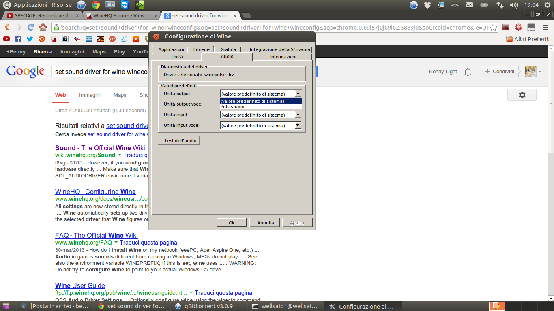Open the Wine User Guide result

(x=80, y=285)
